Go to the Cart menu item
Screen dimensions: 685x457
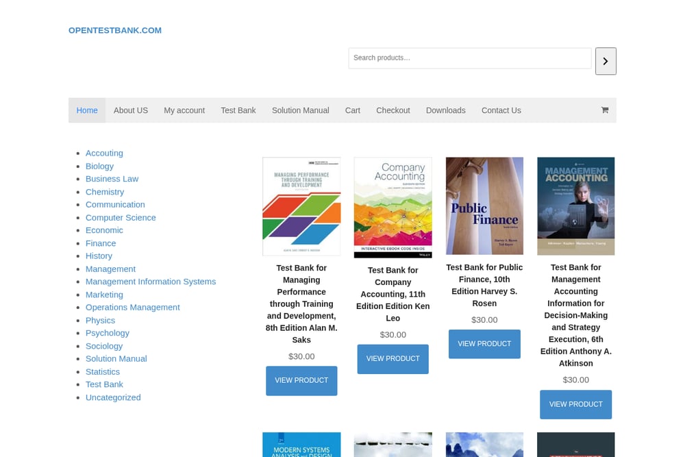click(x=353, y=110)
